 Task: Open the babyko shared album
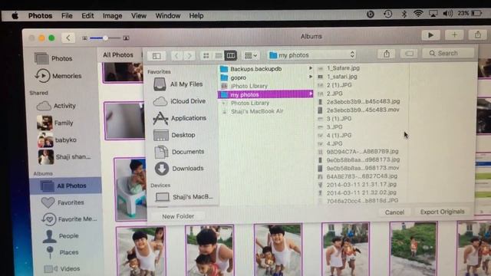click(57, 140)
